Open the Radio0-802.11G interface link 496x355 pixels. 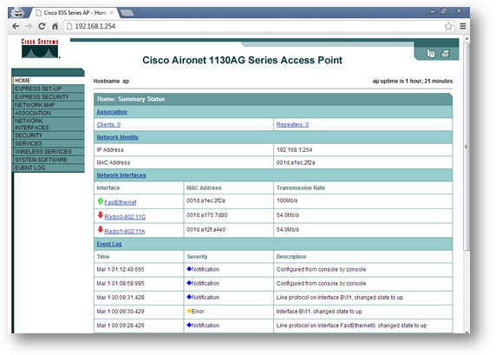[x=125, y=217]
